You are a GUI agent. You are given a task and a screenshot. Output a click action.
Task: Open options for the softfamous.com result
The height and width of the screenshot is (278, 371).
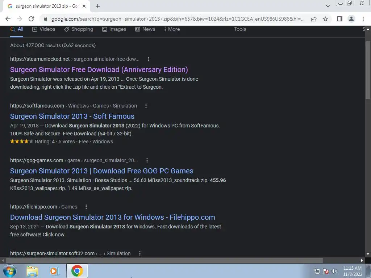(x=146, y=106)
